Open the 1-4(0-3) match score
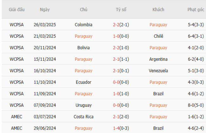206x133 pixels. click(x=121, y=128)
